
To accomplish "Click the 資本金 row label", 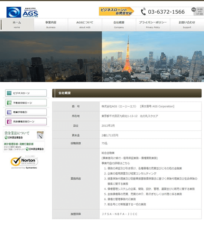I will 76,135.
